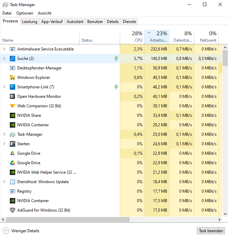The width and height of the screenshot is (228, 239).
Task: Switch to the Dienste tab
Action: coord(129,22)
